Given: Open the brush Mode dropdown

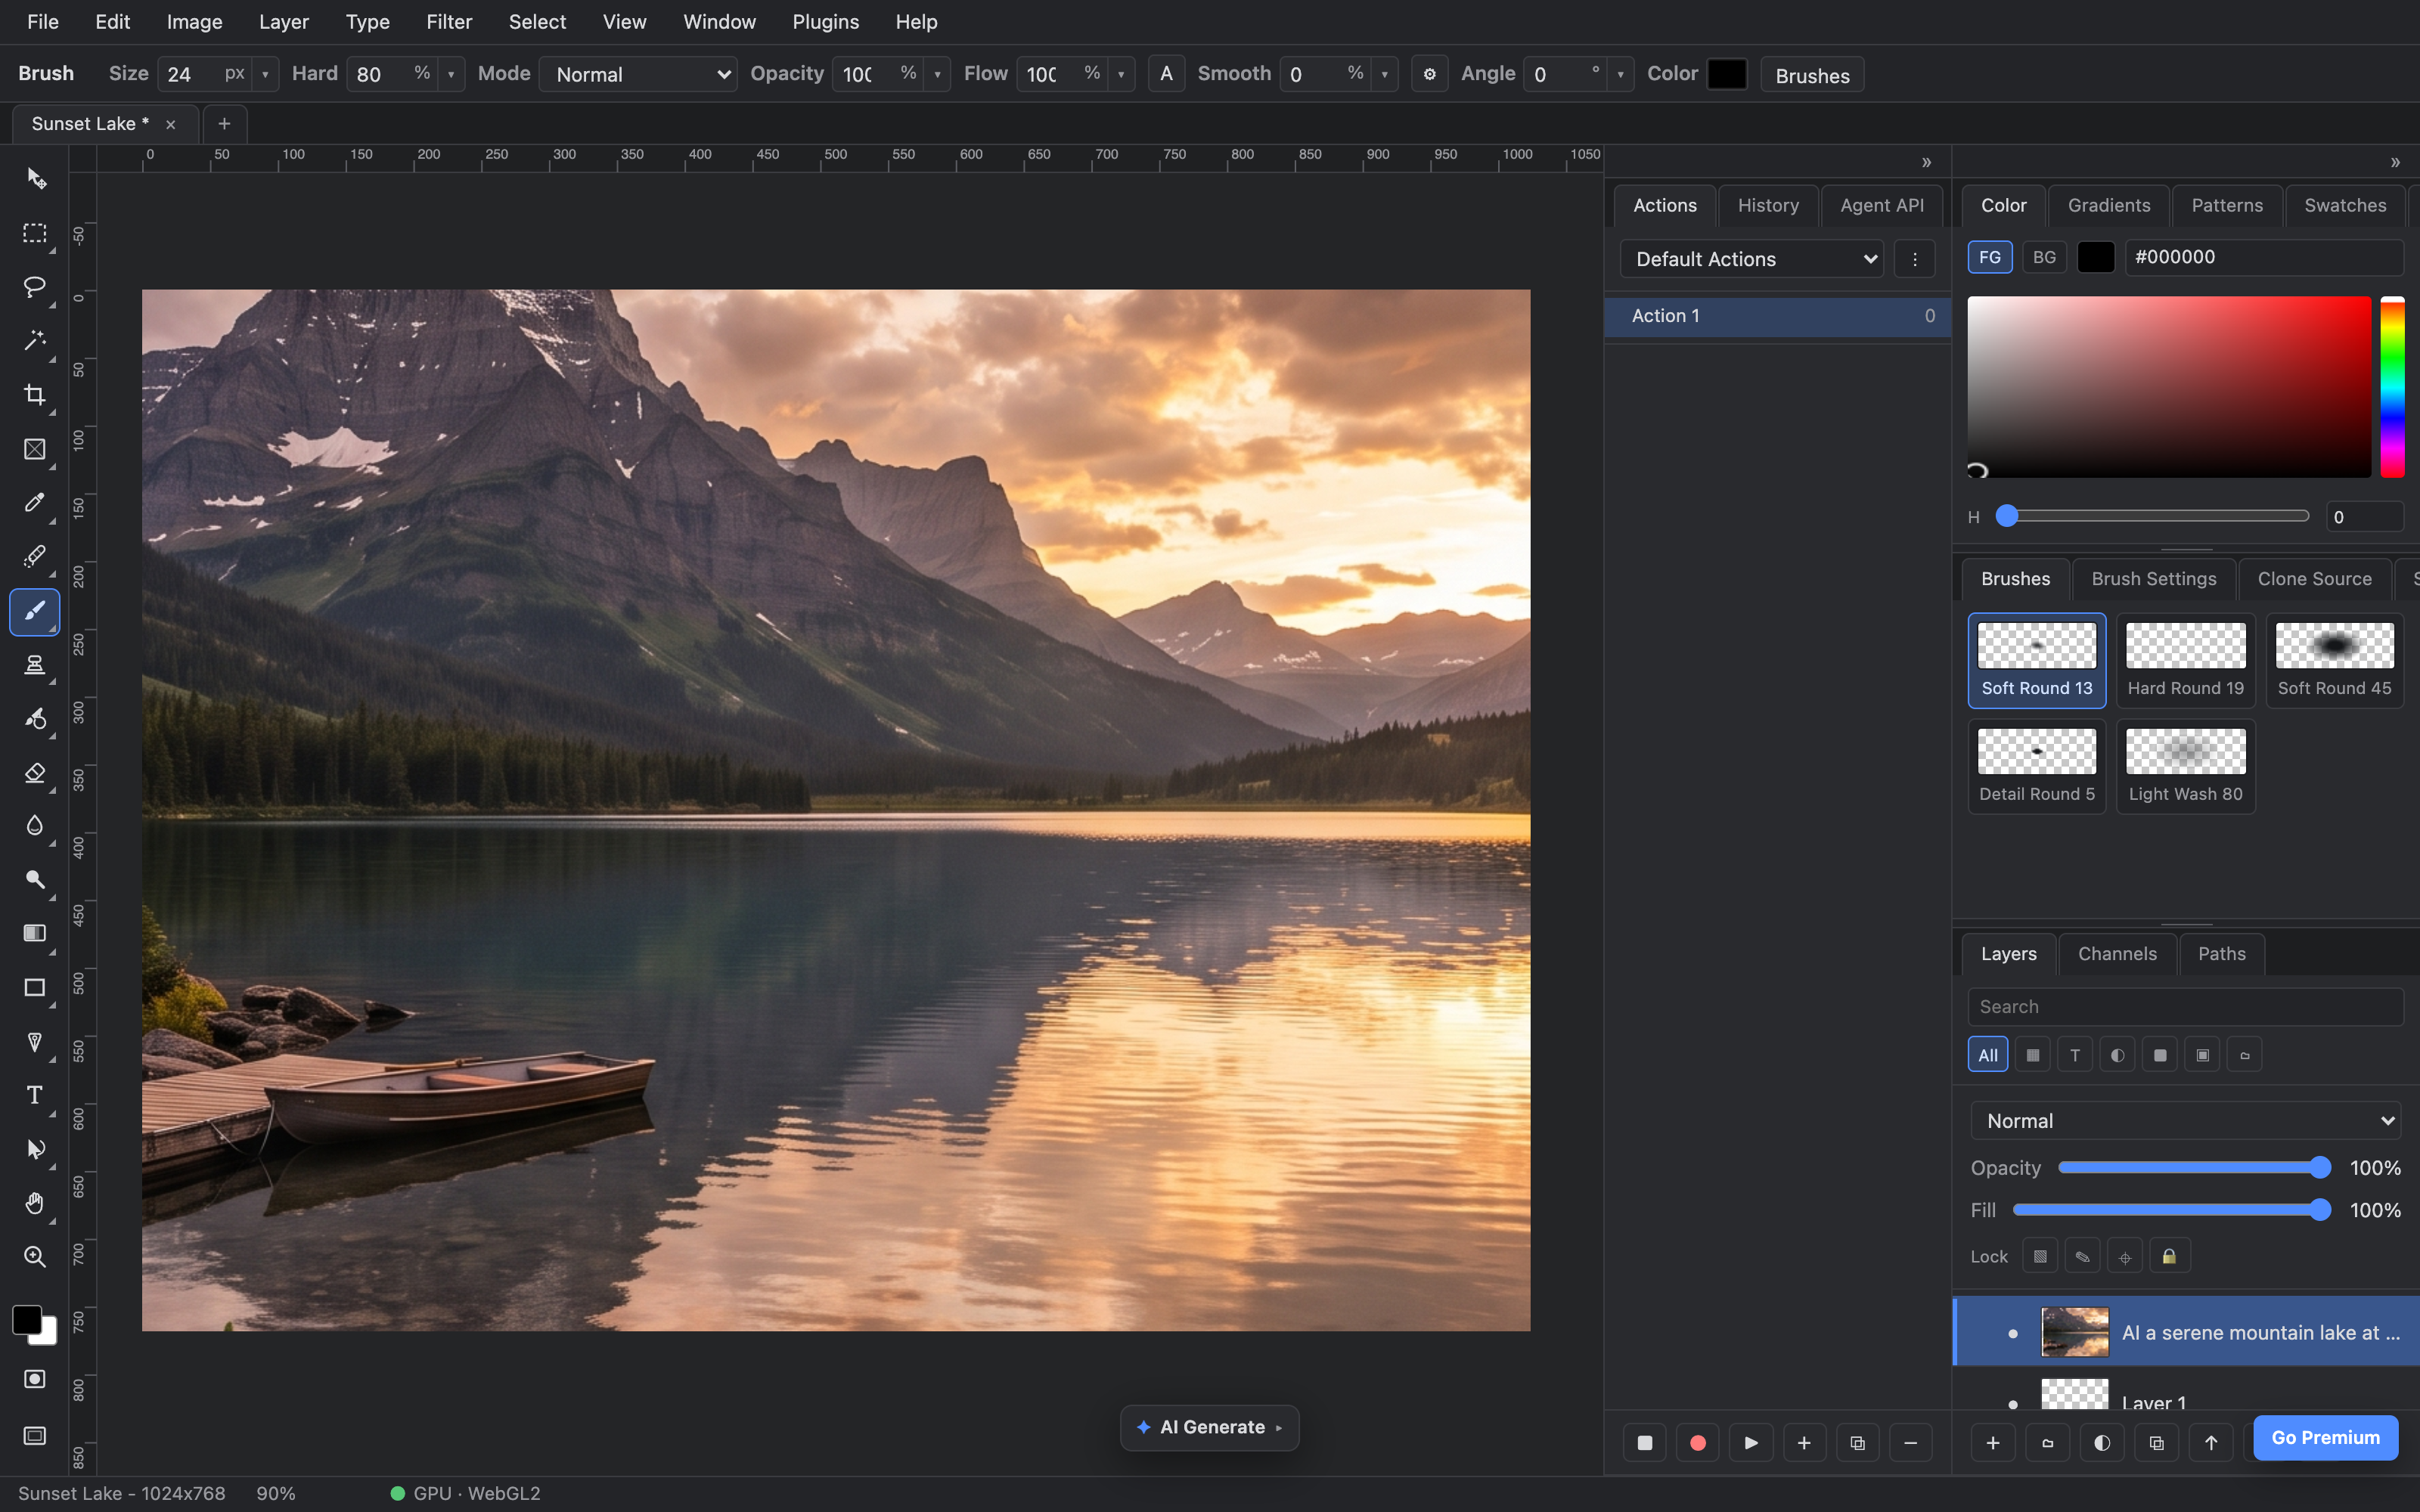Looking at the screenshot, I should 638,74.
